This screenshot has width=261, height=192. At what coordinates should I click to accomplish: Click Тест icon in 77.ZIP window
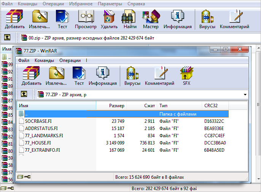tap(79, 73)
